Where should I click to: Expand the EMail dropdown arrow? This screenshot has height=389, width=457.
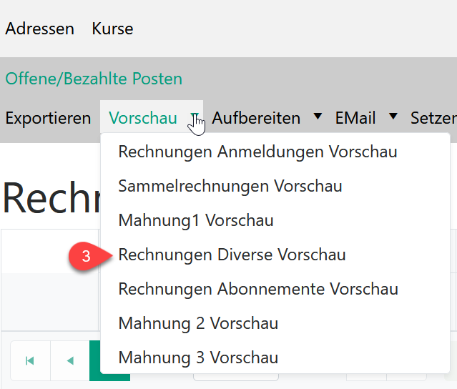point(393,117)
